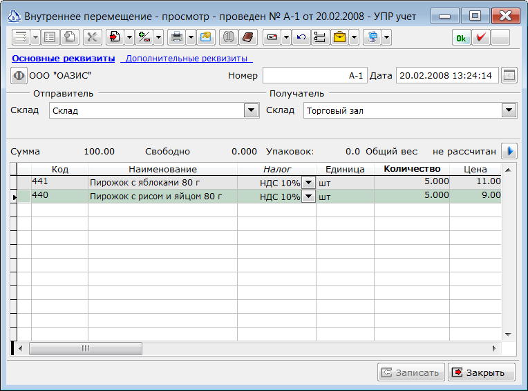
Task: Open the printer options dropdown arrow
Action: (191, 37)
